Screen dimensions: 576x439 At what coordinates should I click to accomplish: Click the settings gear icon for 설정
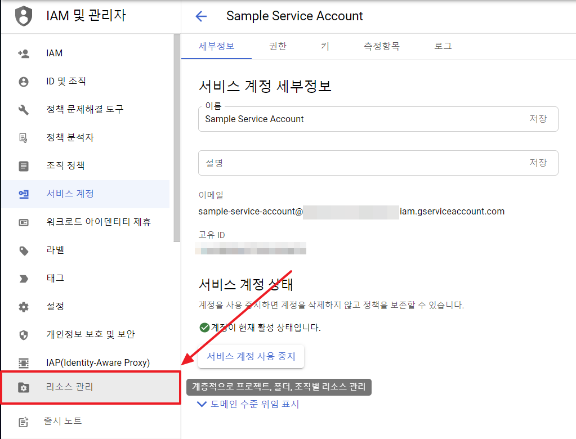24,307
